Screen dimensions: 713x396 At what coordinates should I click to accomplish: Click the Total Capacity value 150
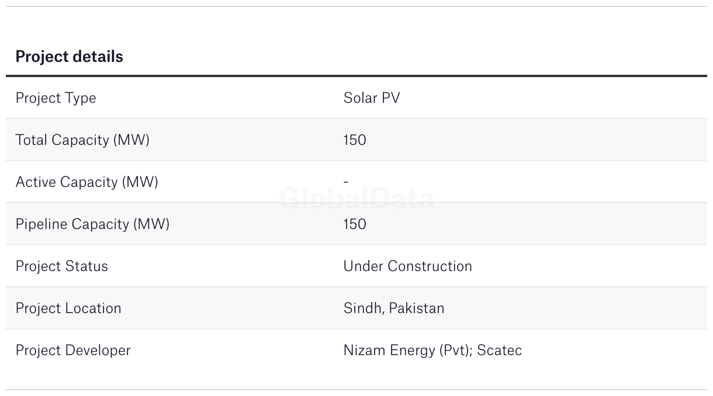355,140
